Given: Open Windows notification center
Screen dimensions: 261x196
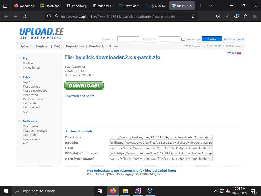Looking at the screenshot, I should click(253, 191).
